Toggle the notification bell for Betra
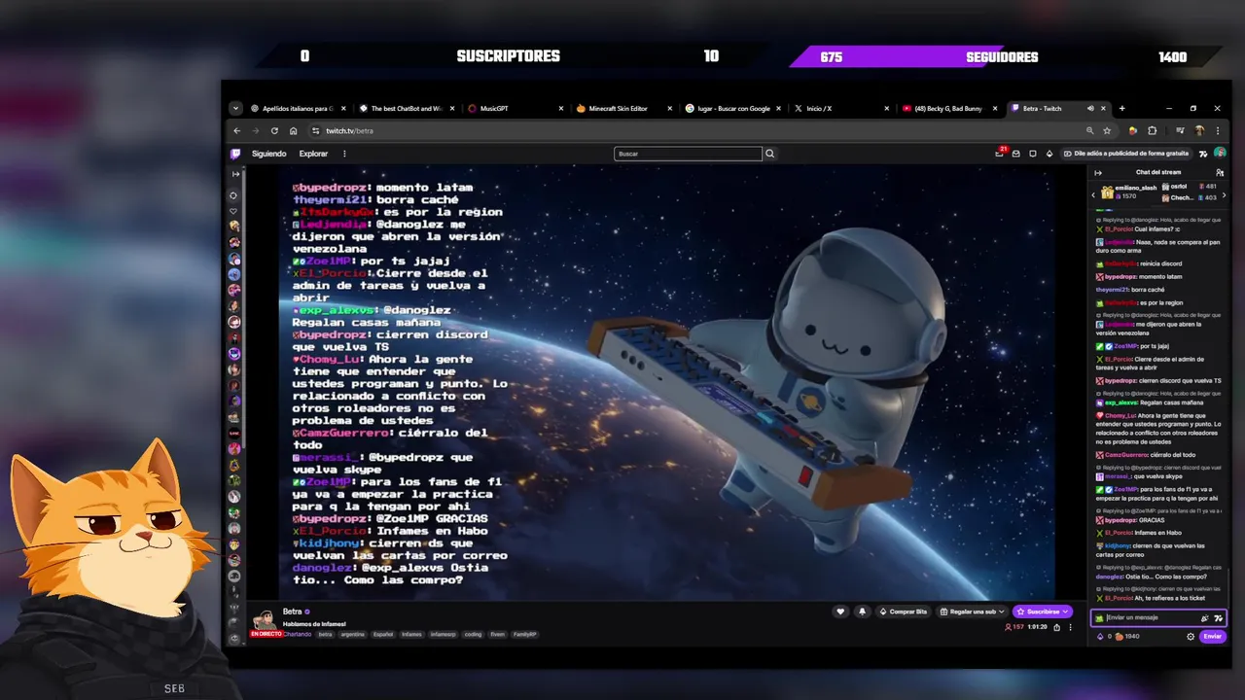The height and width of the screenshot is (700, 1245). [x=862, y=612]
